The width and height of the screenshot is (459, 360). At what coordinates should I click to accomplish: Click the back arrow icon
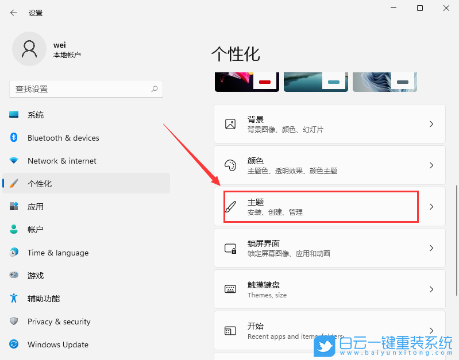(x=13, y=13)
